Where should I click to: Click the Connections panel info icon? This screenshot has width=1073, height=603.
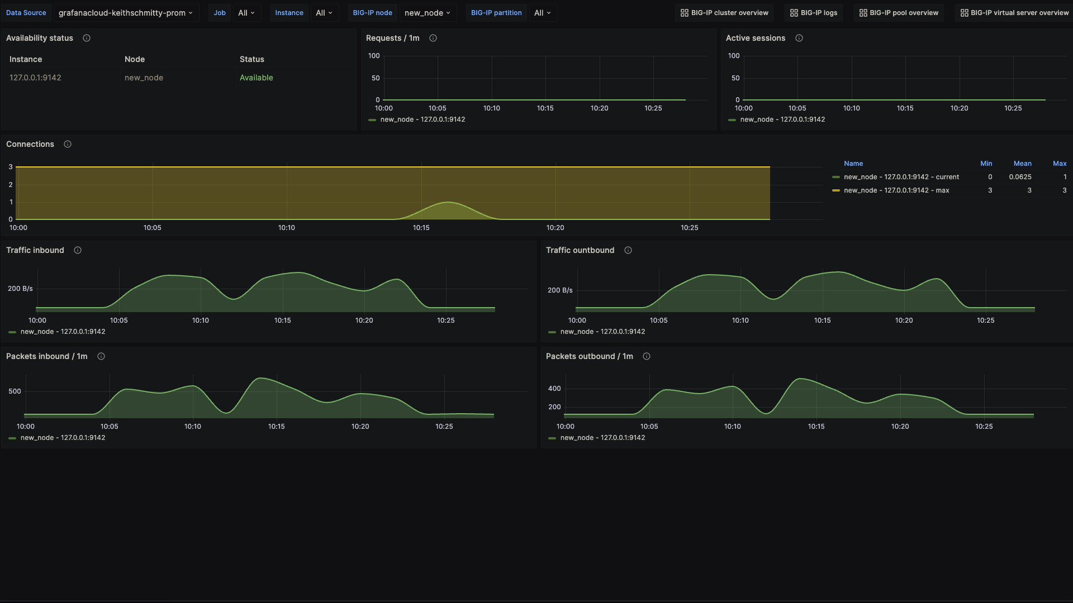pyautogui.click(x=67, y=144)
